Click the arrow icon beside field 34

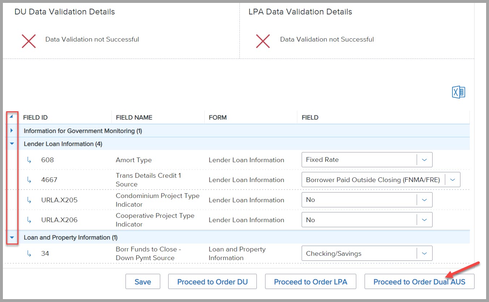click(x=29, y=254)
